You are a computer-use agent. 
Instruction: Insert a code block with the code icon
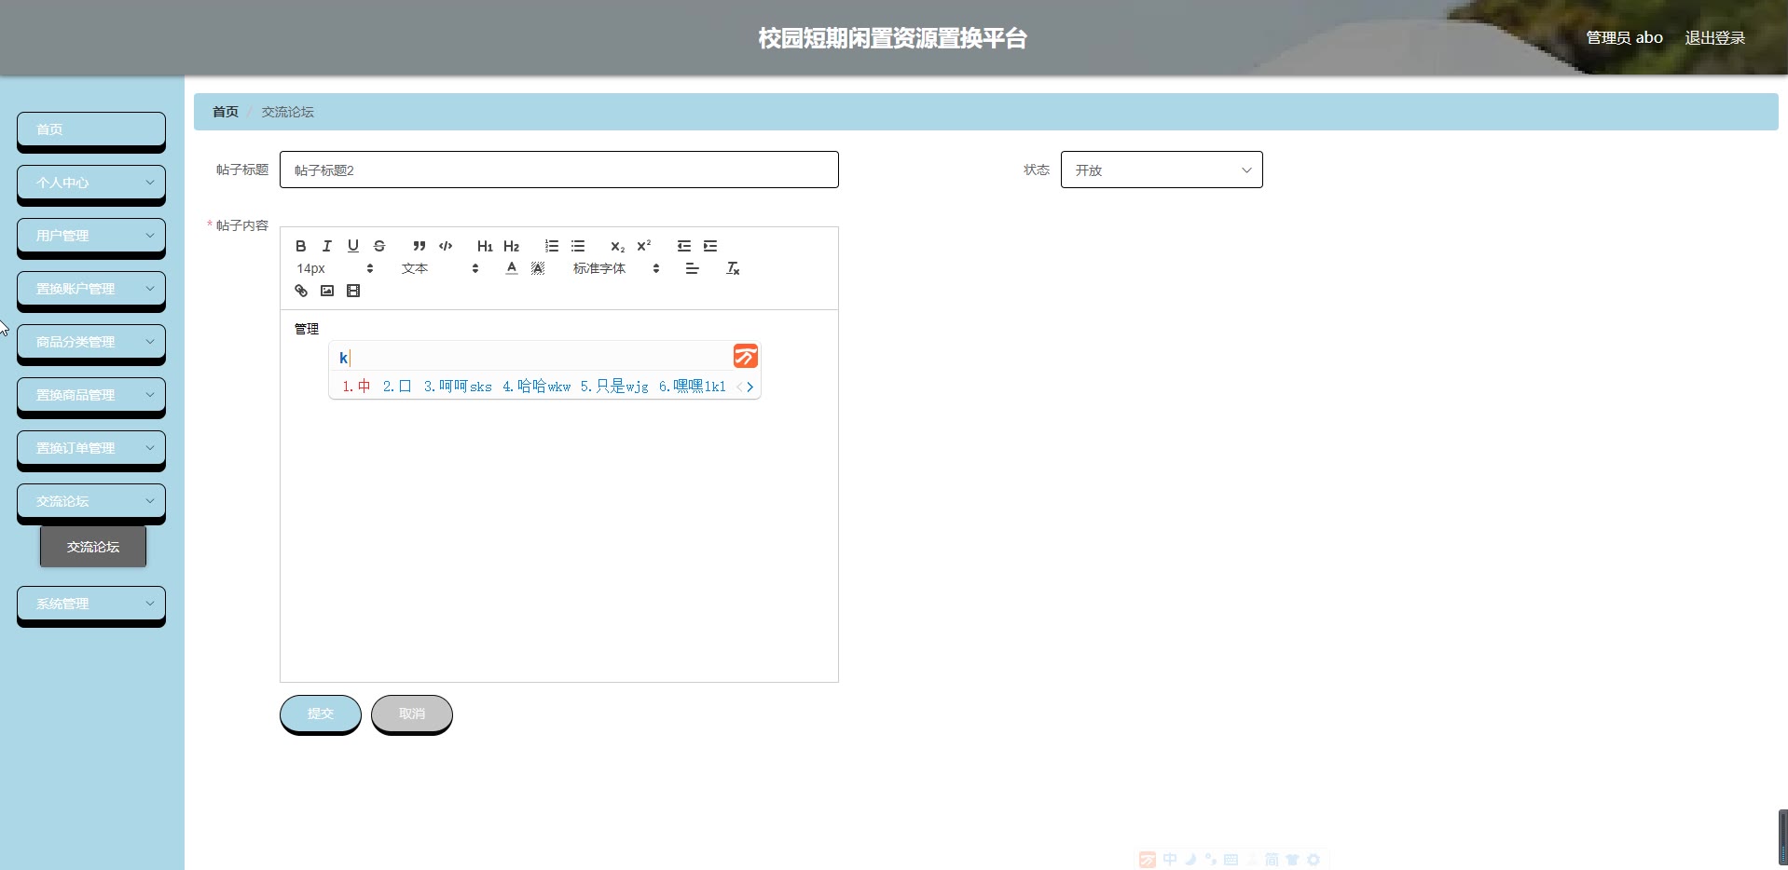[x=446, y=246]
